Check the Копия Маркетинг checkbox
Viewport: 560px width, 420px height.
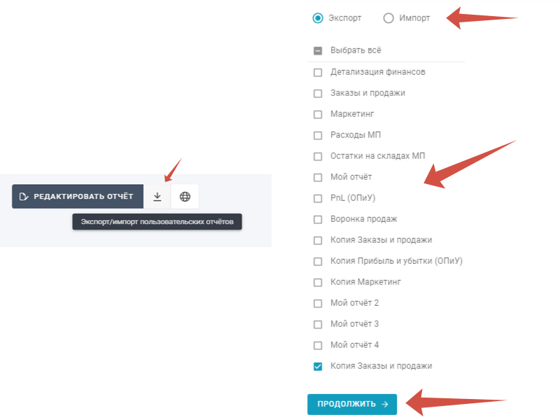pos(318,282)
